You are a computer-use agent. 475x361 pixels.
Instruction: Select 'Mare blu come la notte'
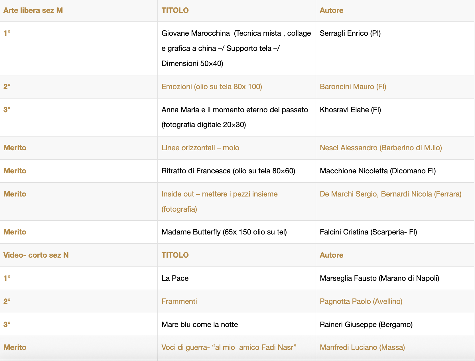tap(200, 325)
